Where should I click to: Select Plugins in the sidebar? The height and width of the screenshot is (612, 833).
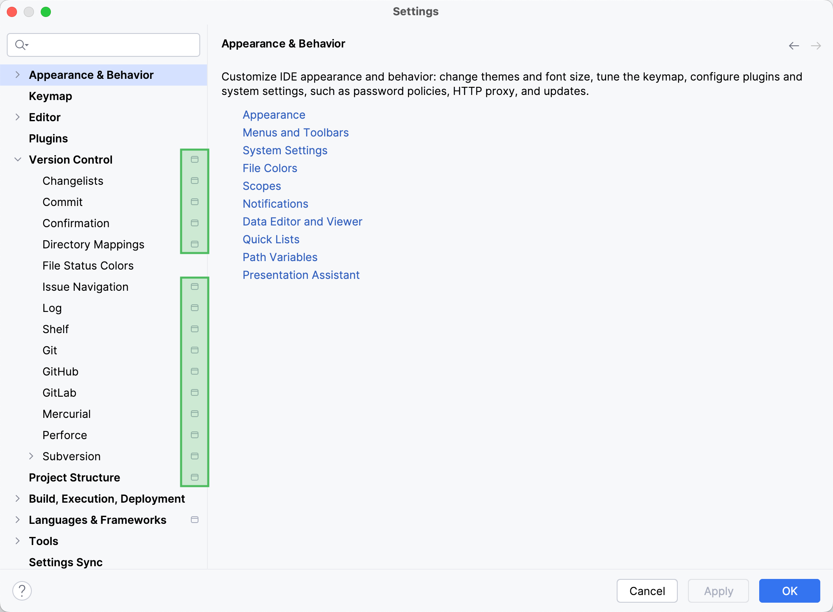pyautogui.click(x=48, y=138)
